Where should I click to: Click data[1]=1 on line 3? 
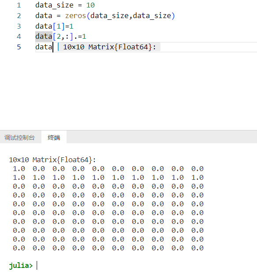[x=54, y=26]
